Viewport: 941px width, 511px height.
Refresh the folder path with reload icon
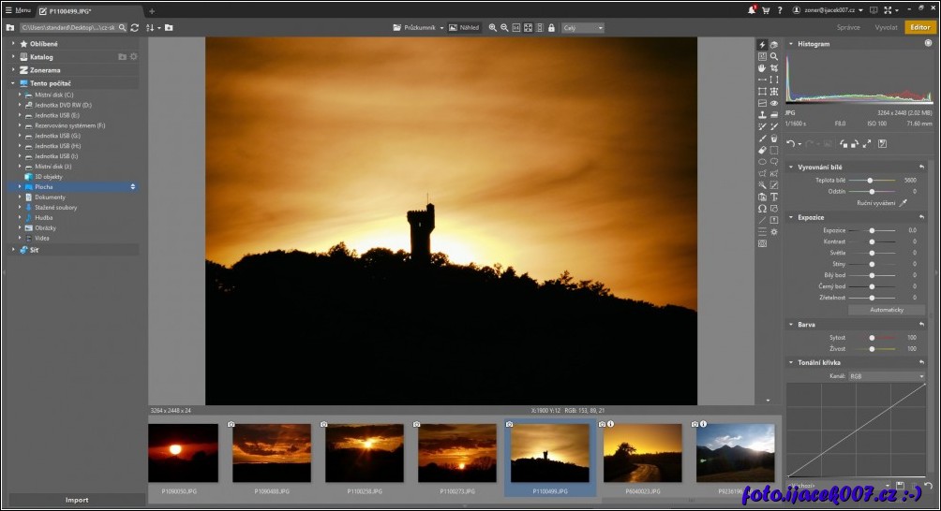[135, 27]
